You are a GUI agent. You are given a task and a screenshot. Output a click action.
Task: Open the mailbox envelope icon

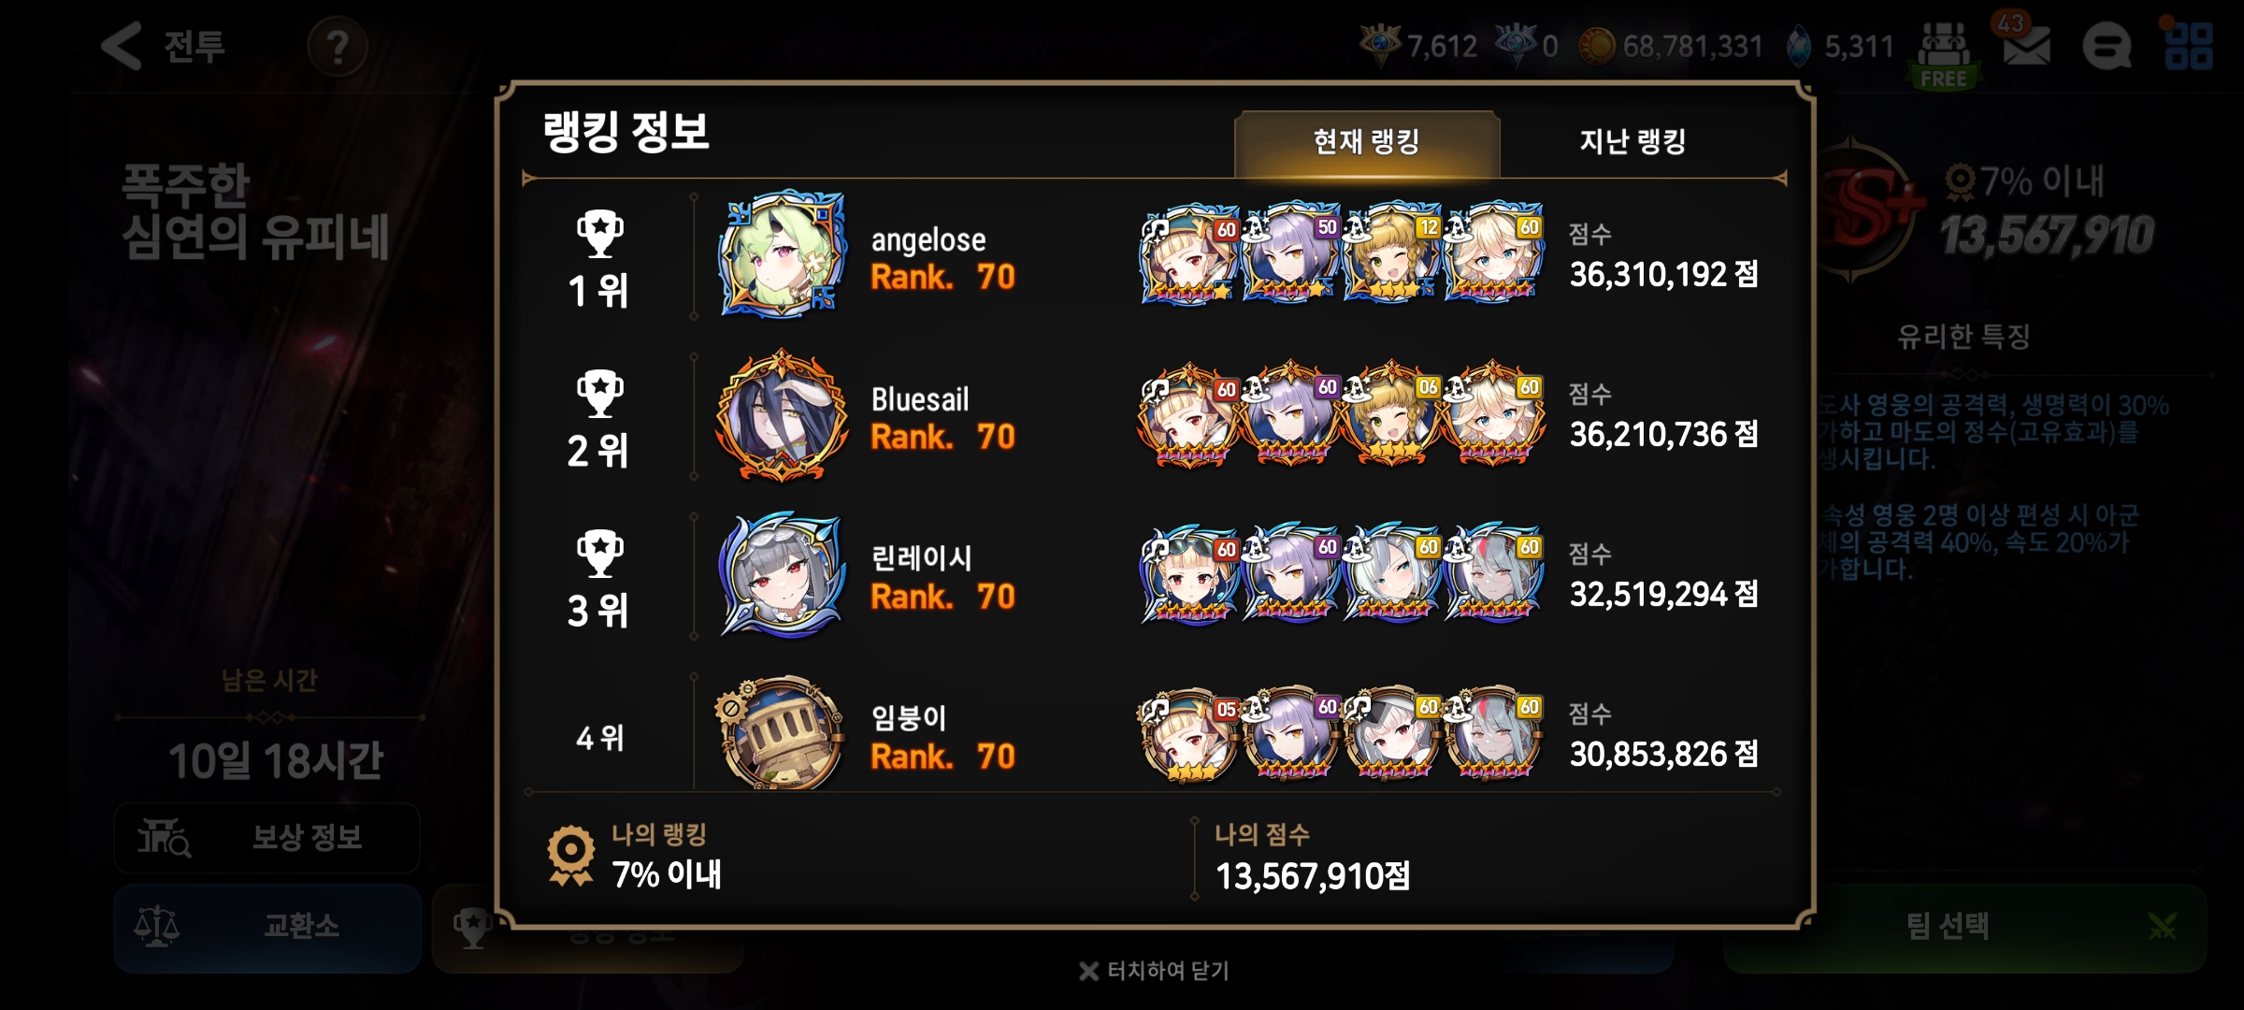[x=2026, y=44]
